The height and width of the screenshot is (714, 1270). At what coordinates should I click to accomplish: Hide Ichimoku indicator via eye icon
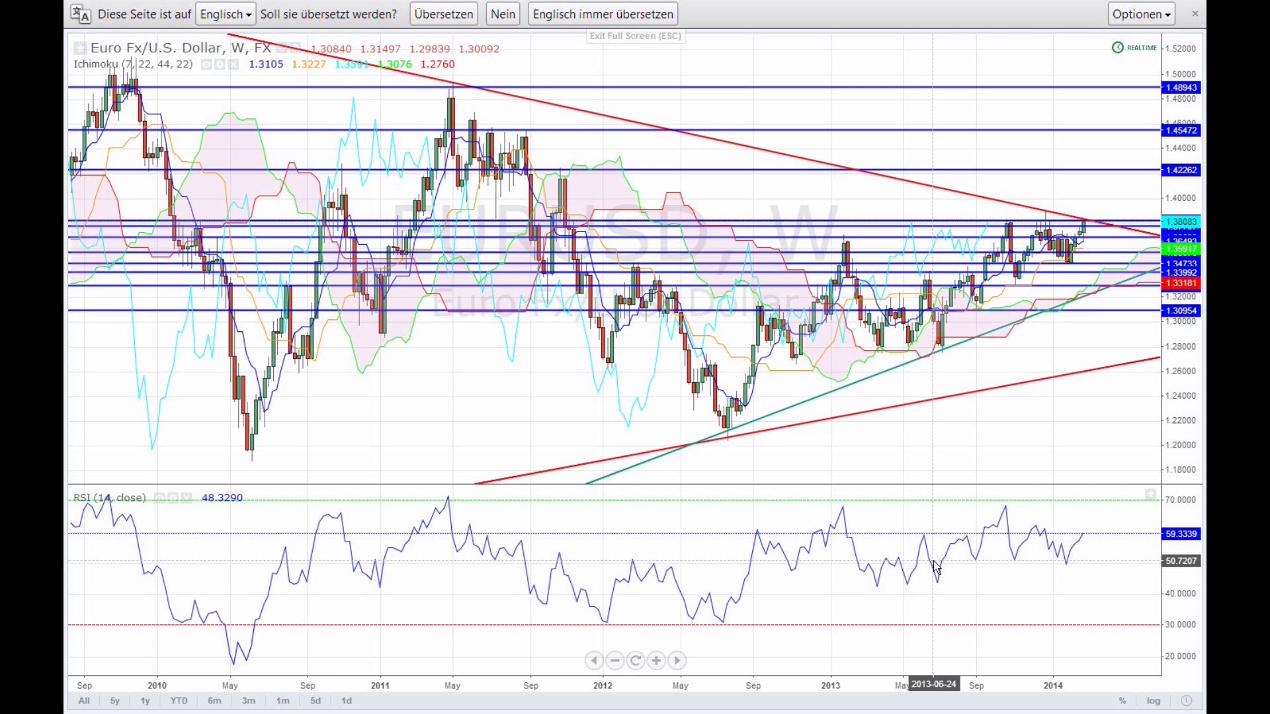[x=206, y=64]
